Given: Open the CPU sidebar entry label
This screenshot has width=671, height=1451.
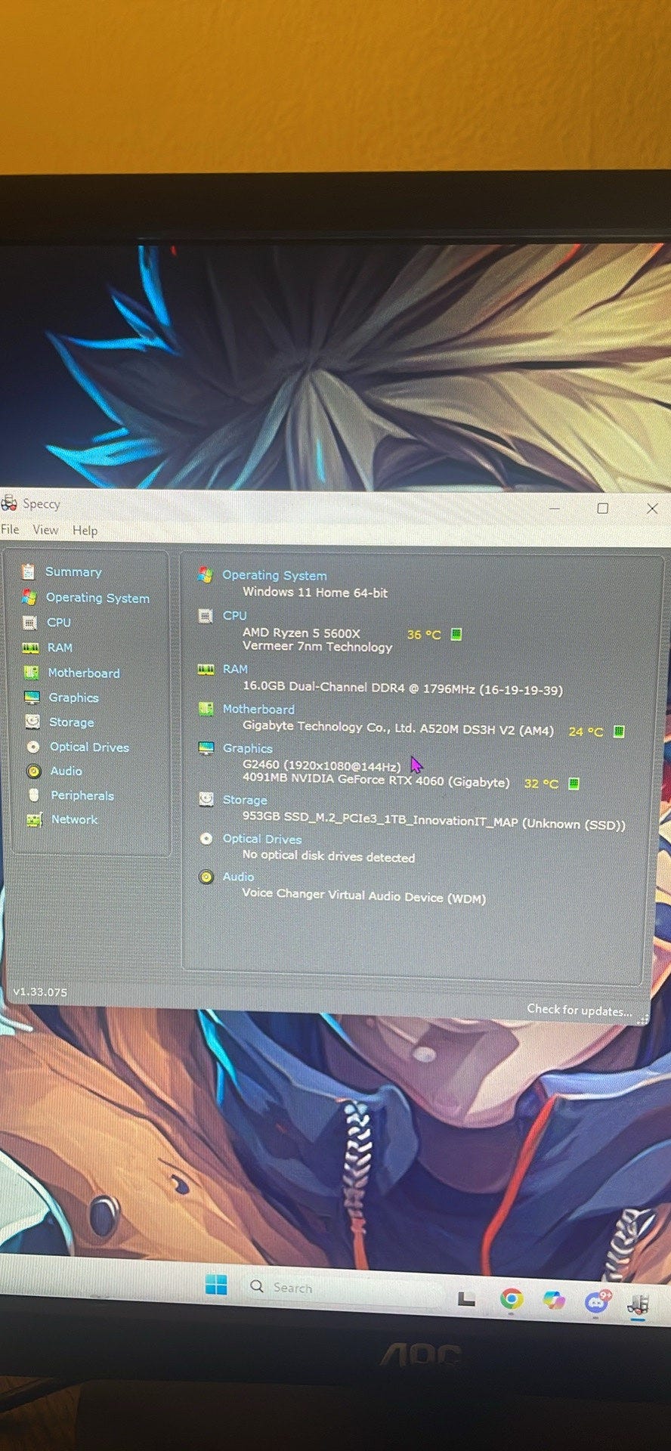Looking at the screenshot, I should 59,623.
